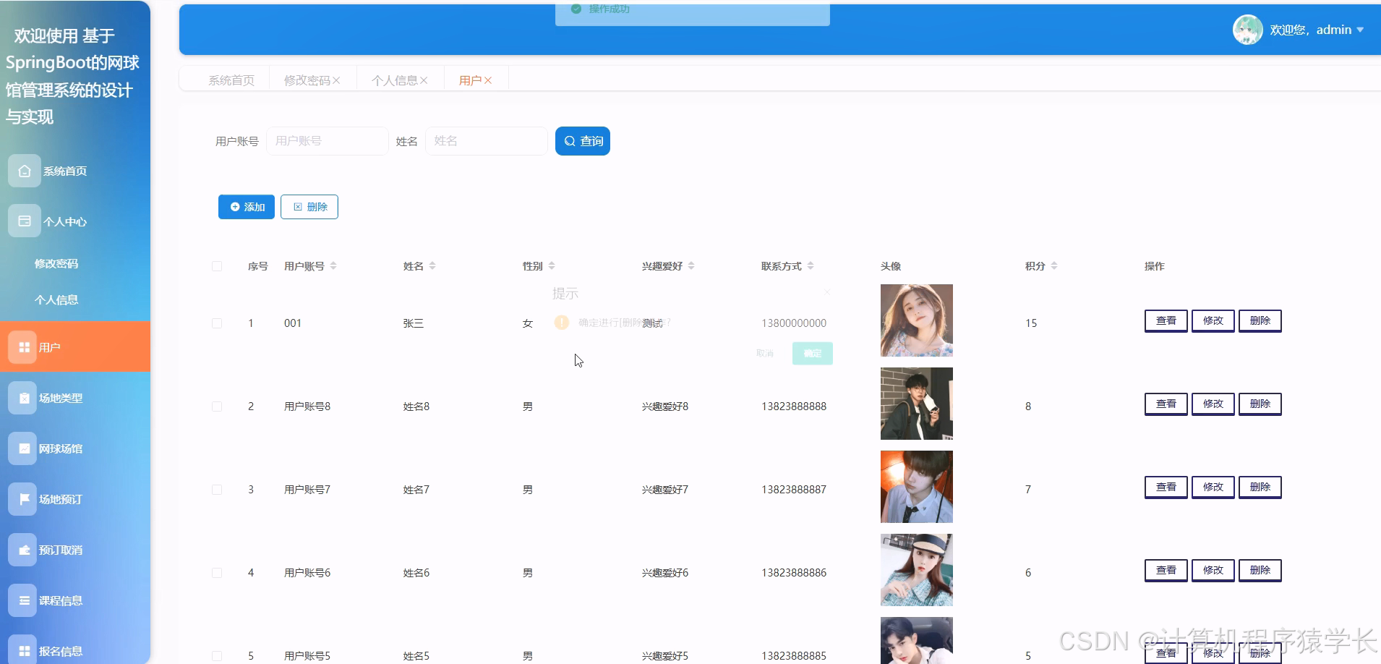
Task: Select the checkbox for 用户账号8 row
Action: click(216, 406)
